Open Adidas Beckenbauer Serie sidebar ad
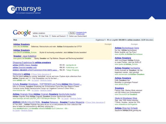Screen dimensions: 166x124 [x=127, y=48]
